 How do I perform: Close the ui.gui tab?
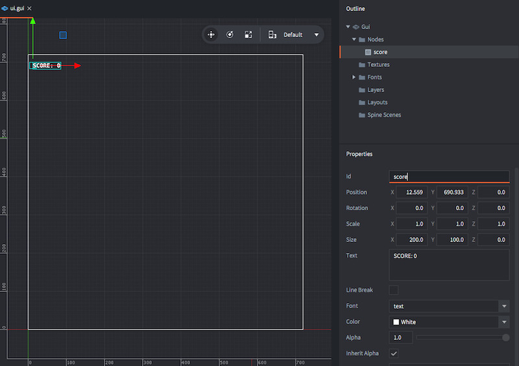(x=29, y=8)
